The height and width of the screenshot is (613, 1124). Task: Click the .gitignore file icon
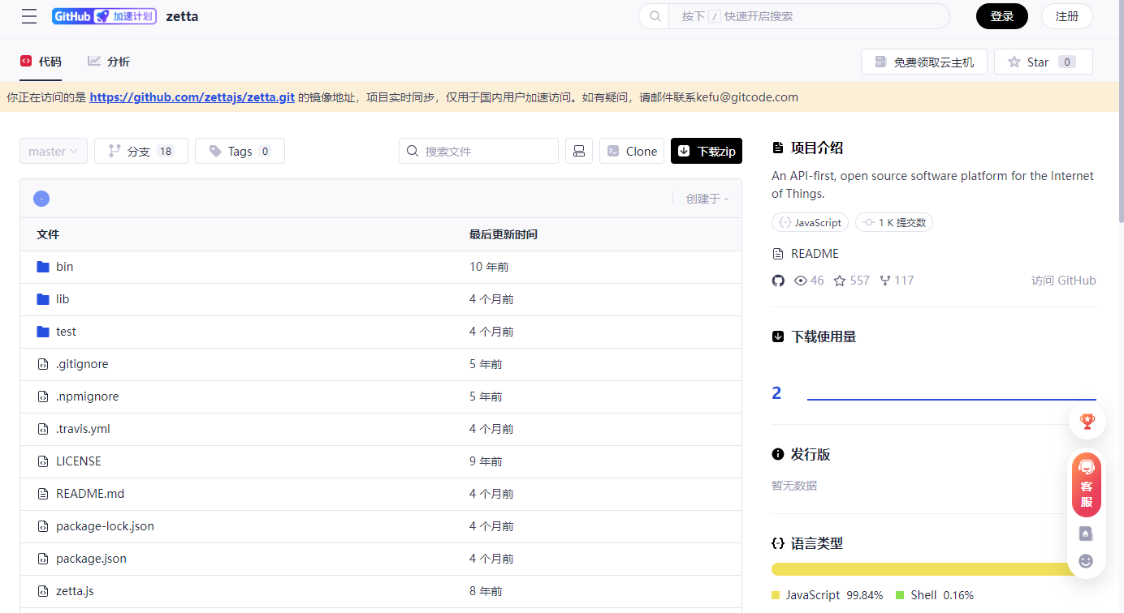[43, 364]
